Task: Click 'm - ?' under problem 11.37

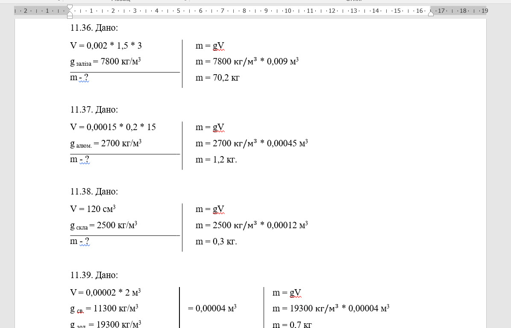Action: pyautogui.click(x=79, y=160)
